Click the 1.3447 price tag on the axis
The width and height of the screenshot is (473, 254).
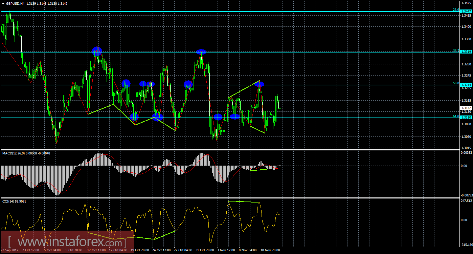[x=466, y=11]
